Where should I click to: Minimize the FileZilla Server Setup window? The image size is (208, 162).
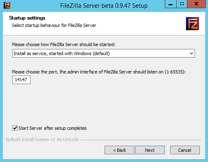(171, 4)
